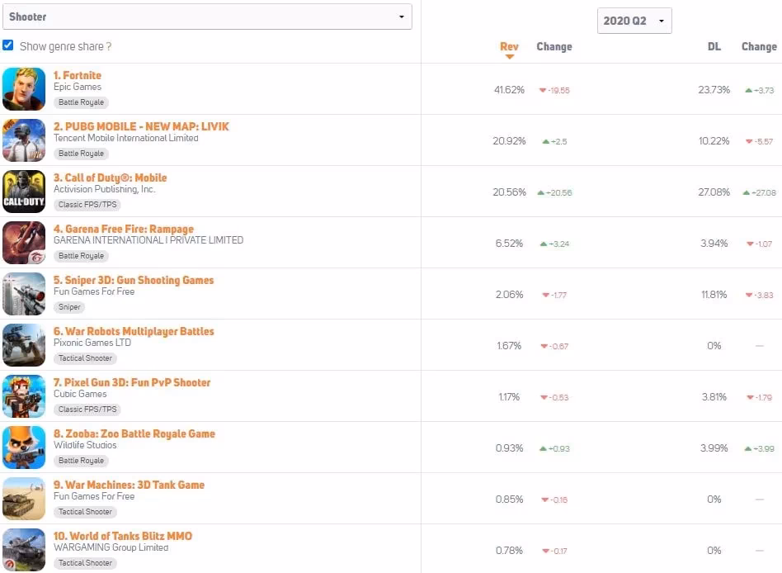Open the PUBG MOBILE game icon
The image size is (782, 573).
24,140
